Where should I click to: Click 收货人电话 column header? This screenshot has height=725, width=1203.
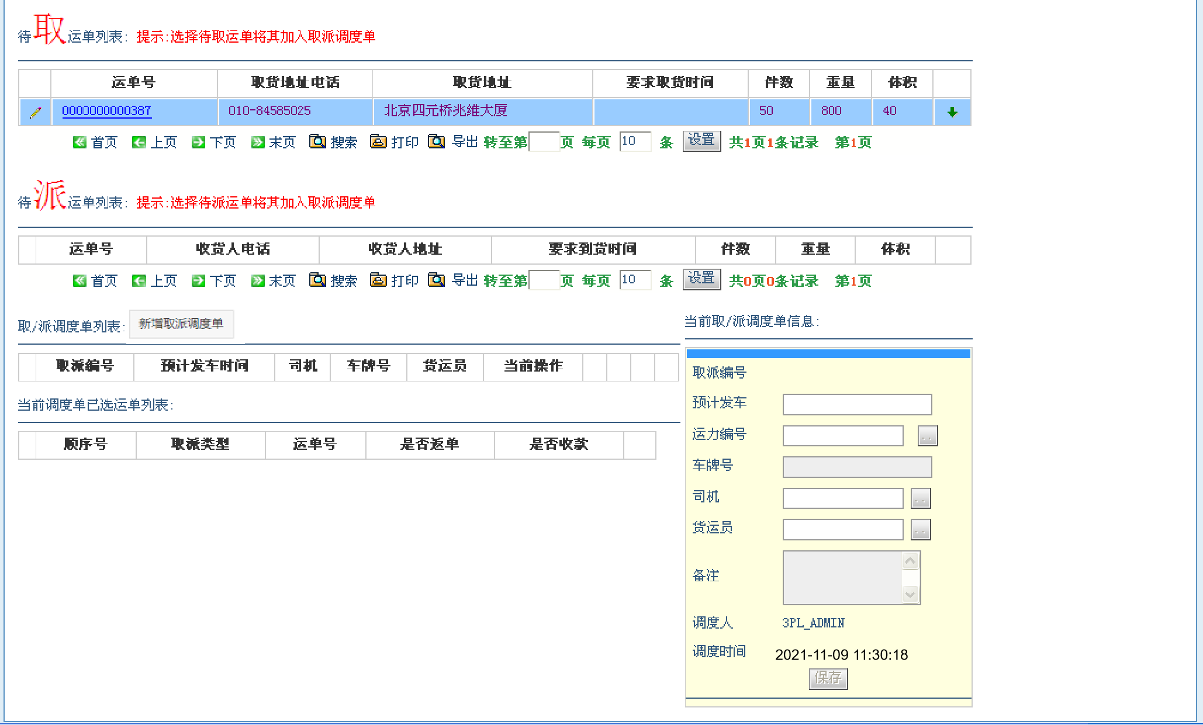pos(233,249)
